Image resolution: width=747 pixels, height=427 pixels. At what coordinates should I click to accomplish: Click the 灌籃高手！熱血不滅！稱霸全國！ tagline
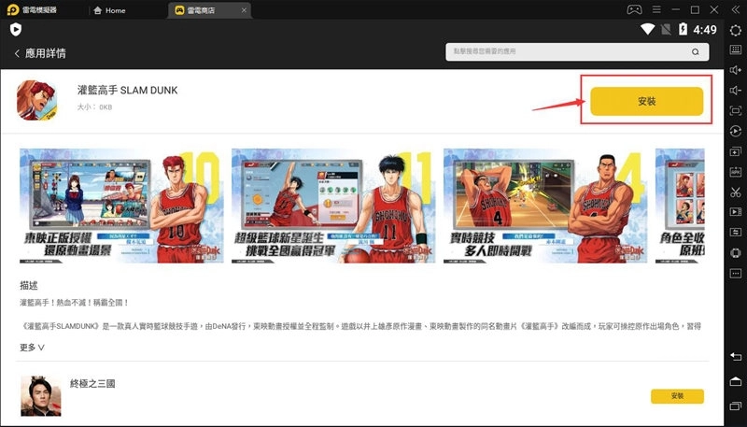75,303
